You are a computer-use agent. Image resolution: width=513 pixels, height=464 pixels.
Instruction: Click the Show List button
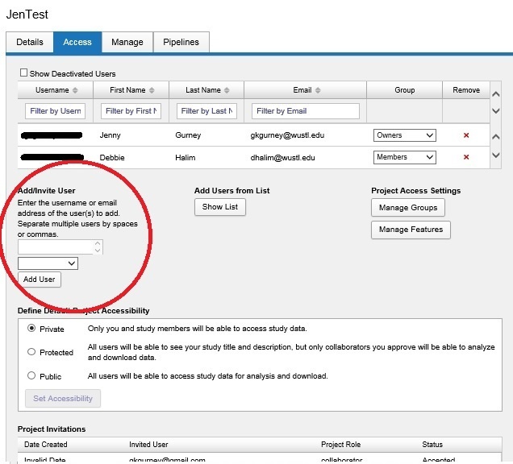click(x=220, y=207)
